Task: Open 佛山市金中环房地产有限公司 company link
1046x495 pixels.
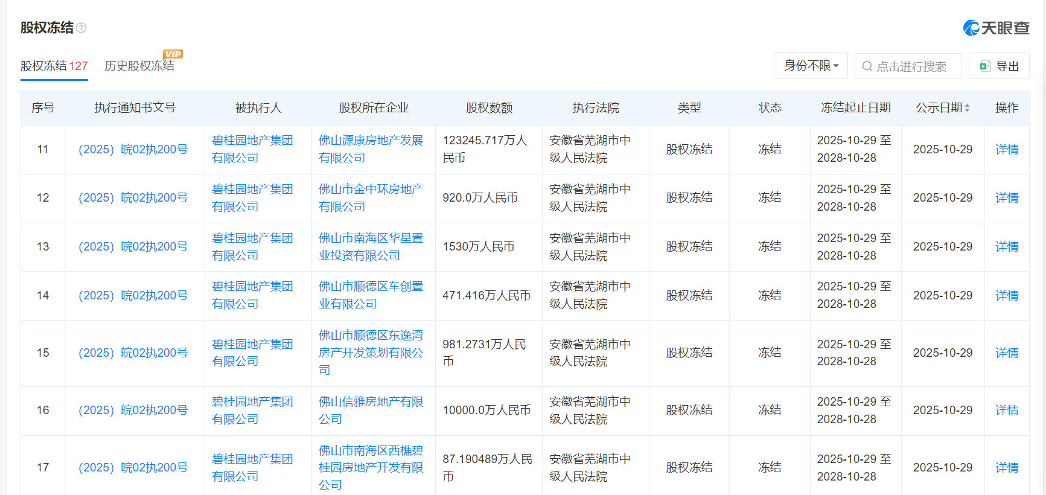Action: [x=371, y=198]
